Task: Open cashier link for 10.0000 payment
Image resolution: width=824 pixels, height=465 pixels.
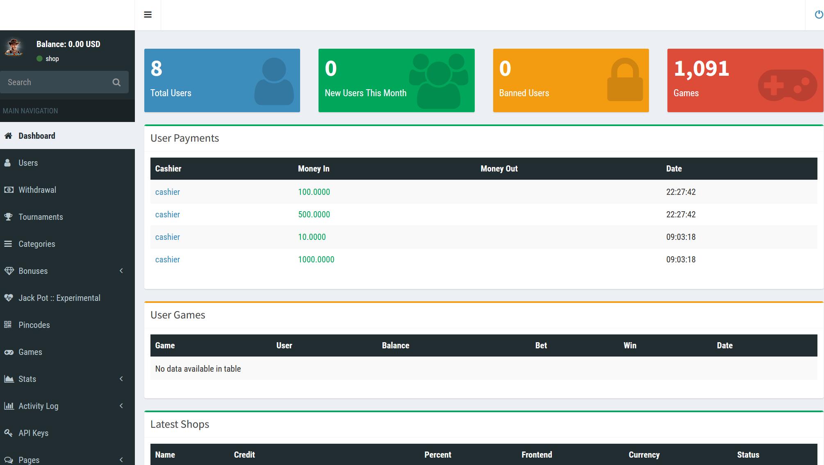Action: [x=167, y=237]
